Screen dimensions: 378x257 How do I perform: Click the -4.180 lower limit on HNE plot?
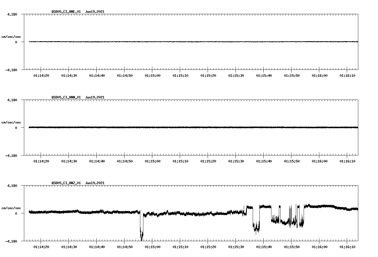pos(11,70)
